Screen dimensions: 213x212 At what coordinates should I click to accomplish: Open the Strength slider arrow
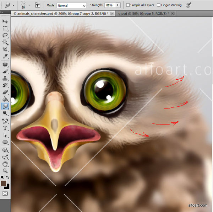(x=118, y=5)
